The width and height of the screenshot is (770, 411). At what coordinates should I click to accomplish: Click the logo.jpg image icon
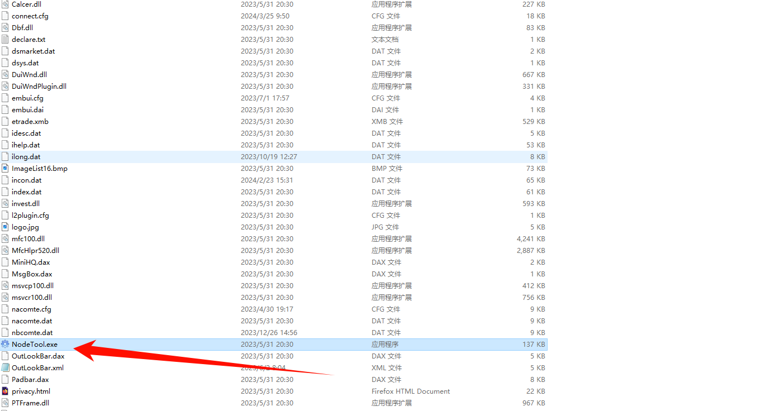coord(5,227)
